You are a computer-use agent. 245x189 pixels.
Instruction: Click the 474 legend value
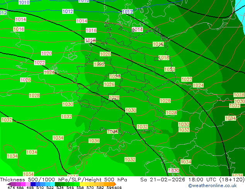(11, 187)
